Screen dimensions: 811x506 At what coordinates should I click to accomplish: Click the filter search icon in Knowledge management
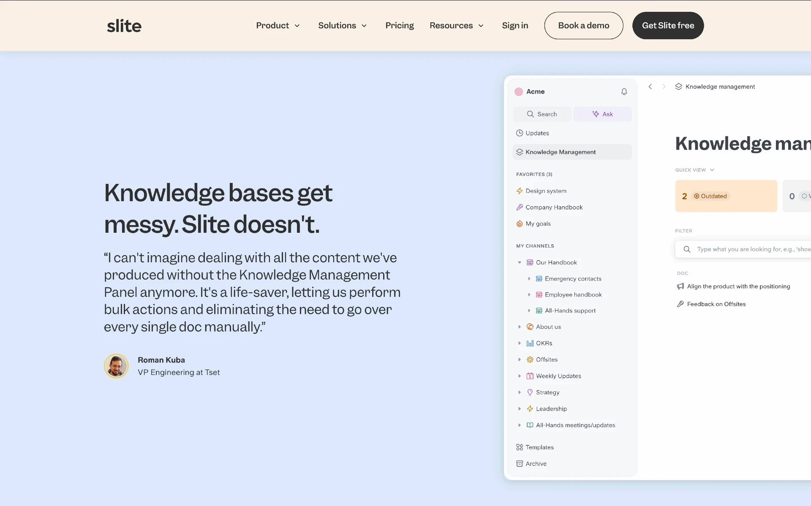(687, 249)
